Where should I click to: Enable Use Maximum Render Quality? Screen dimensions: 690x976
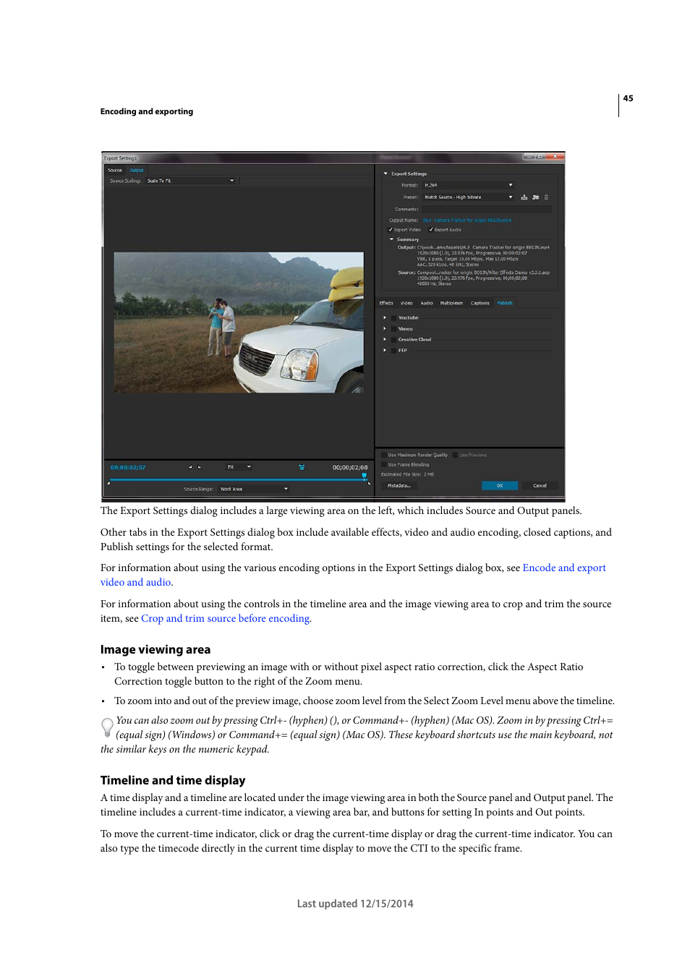[384, 455]
